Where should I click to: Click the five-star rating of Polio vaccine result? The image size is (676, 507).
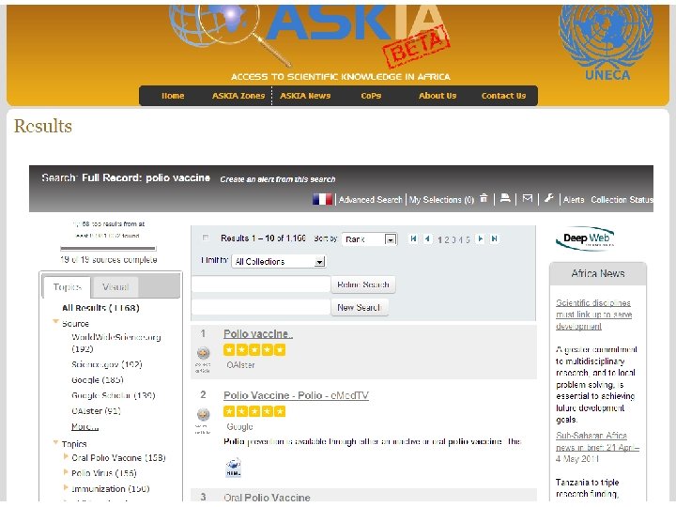coord(254,349)
